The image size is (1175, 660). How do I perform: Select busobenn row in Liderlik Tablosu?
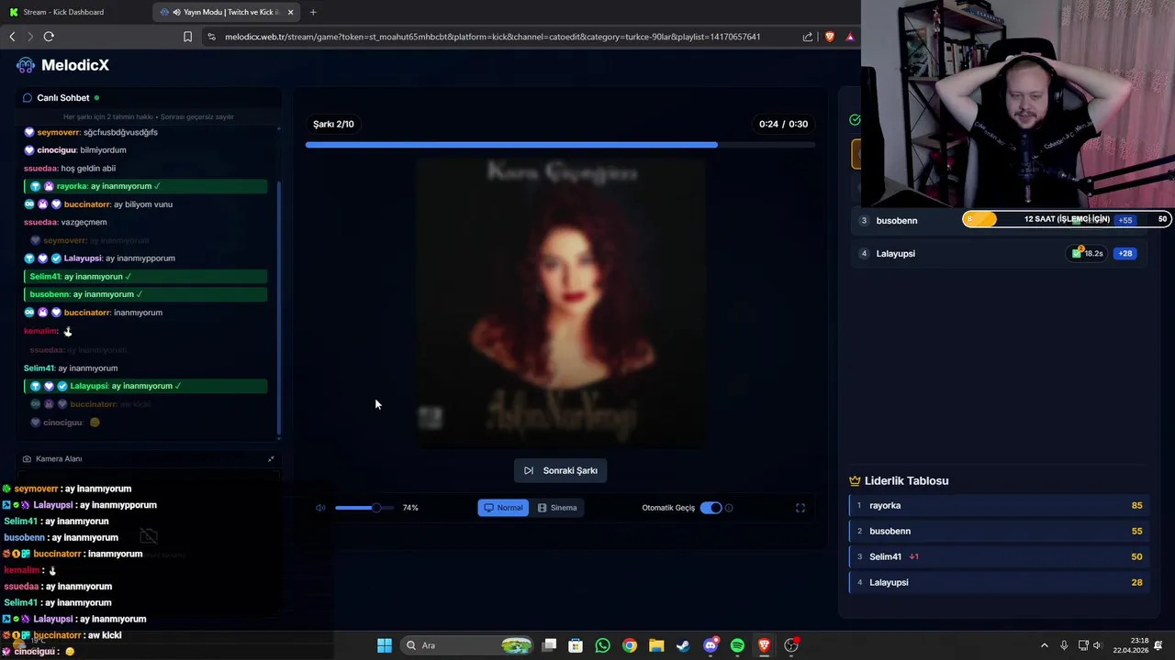[999, 532]
